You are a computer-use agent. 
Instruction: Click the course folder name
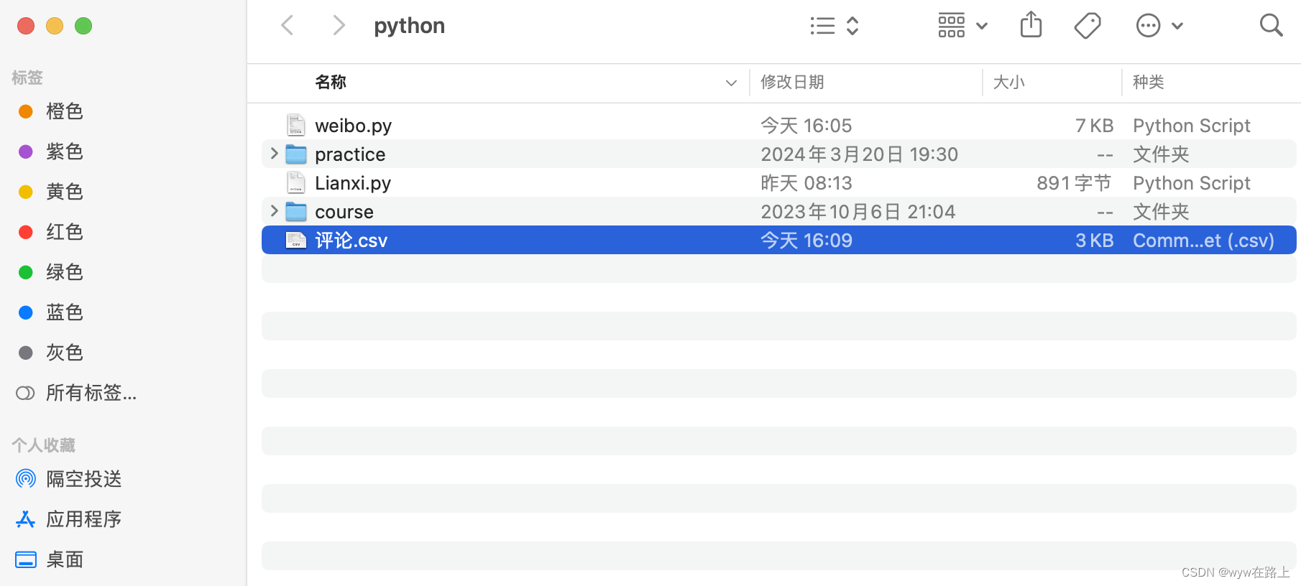[x=344, y=212]
